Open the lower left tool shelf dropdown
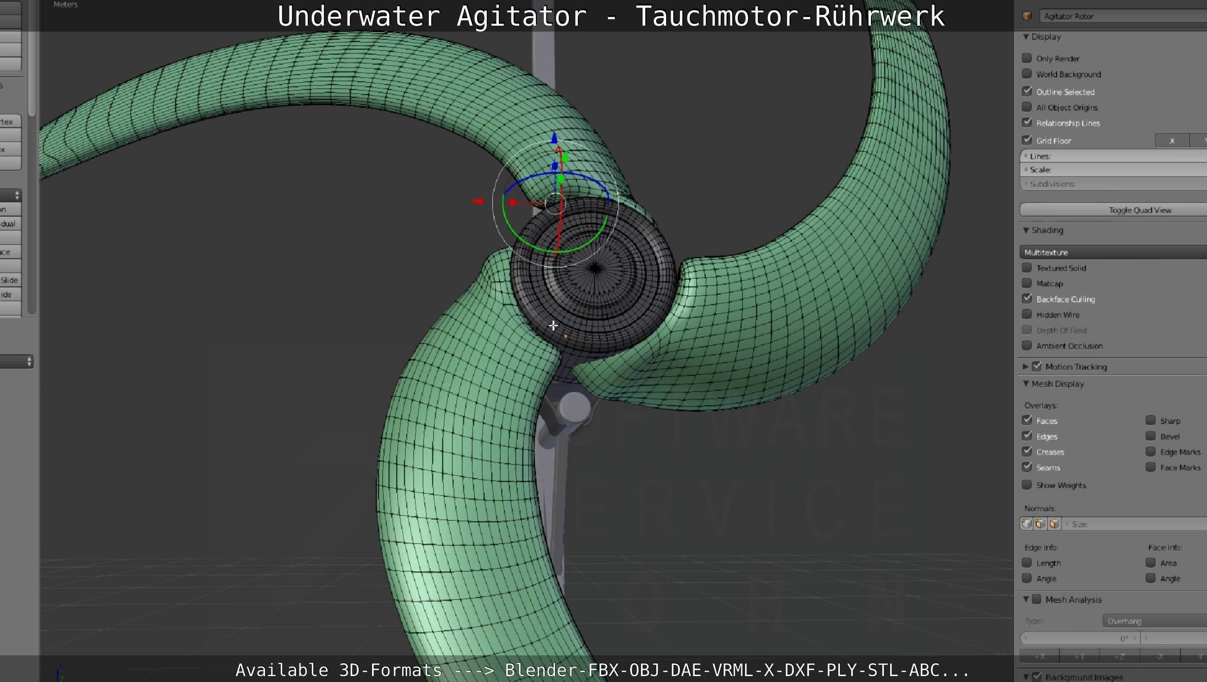The height and width of the screenshot is (682, 1207). coord(16,362)
